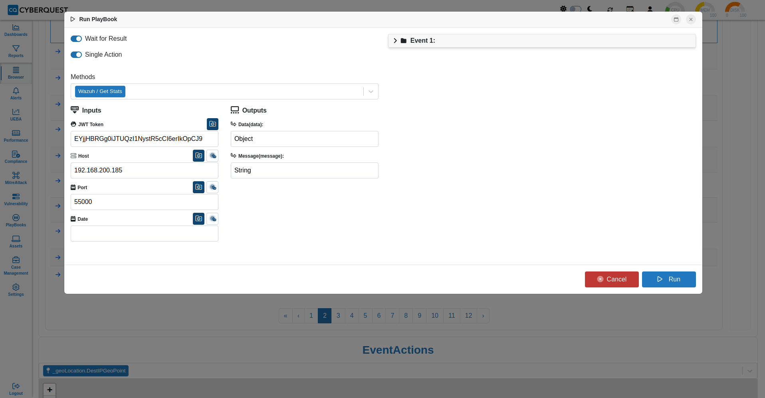Viewport: 765px width, 398px height.
Task: Select page 3 in pagination
Action: point(338,316)
